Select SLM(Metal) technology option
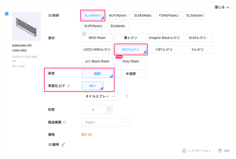The width and height of the screenshot is (236, 159). point(142,15)
